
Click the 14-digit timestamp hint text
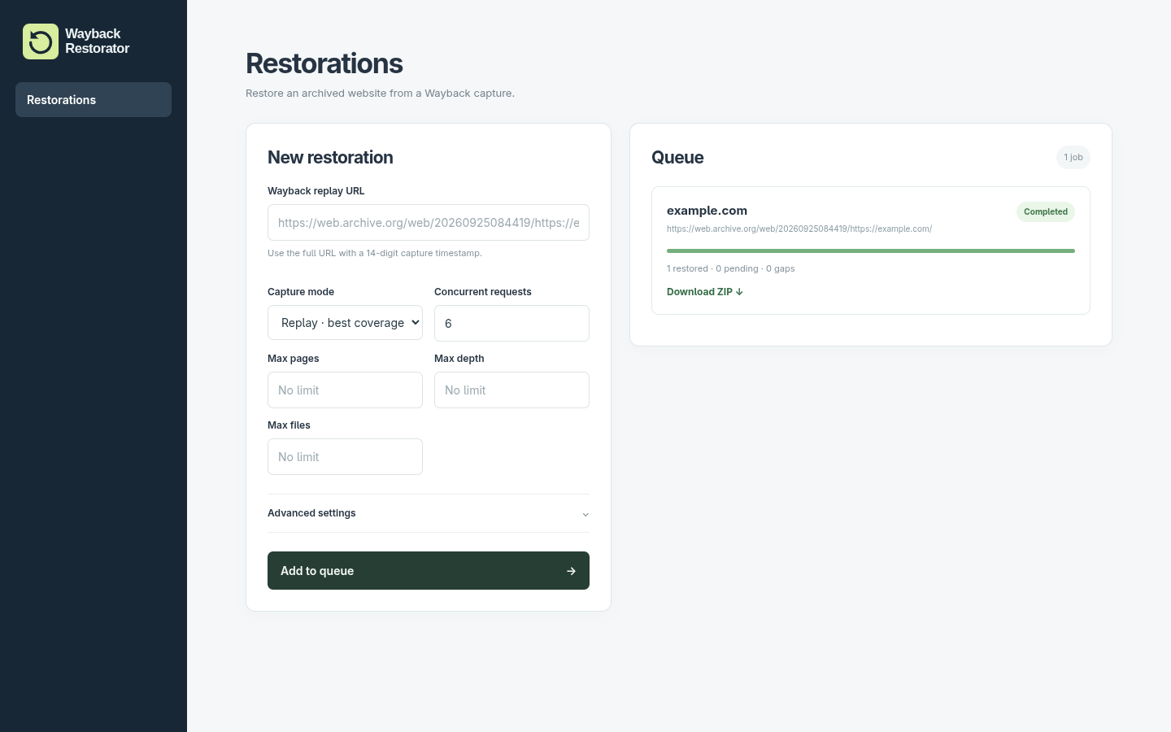click(375, 253)
